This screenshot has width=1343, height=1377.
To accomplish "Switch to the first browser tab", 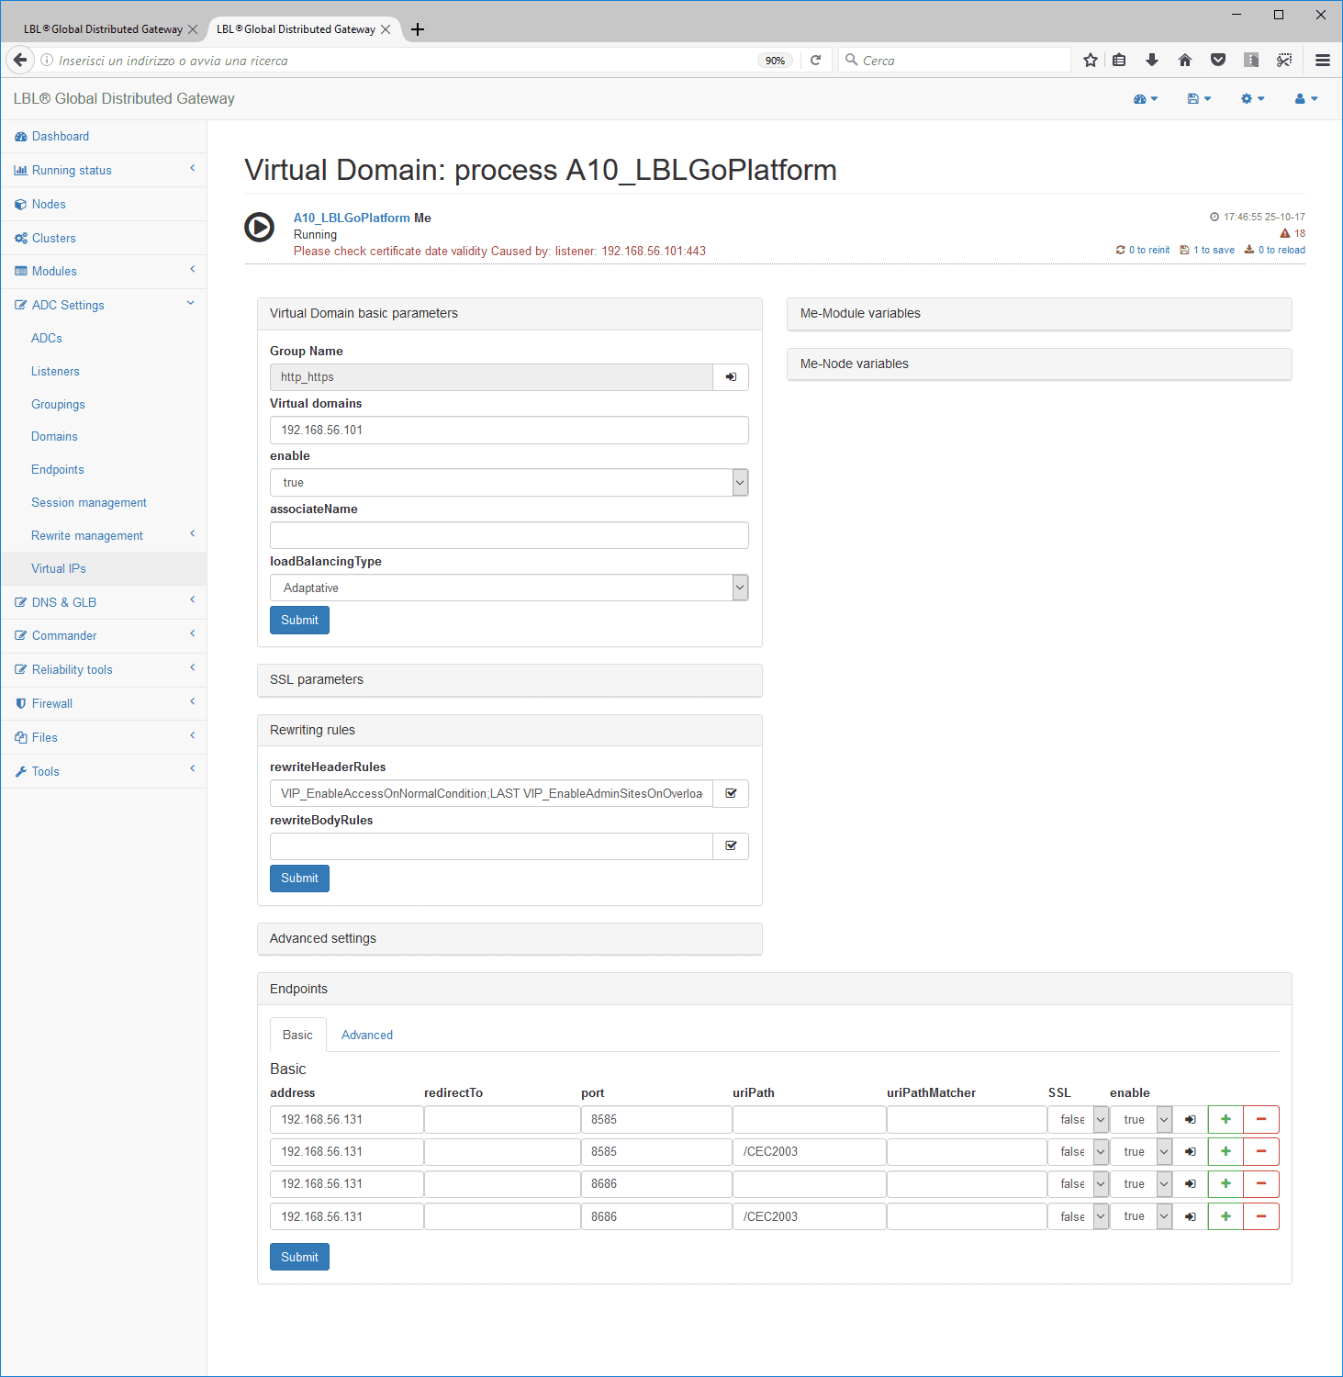I will 103,29.
